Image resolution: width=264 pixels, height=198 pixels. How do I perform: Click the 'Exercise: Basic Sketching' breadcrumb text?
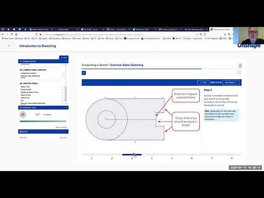coord(127,65)
